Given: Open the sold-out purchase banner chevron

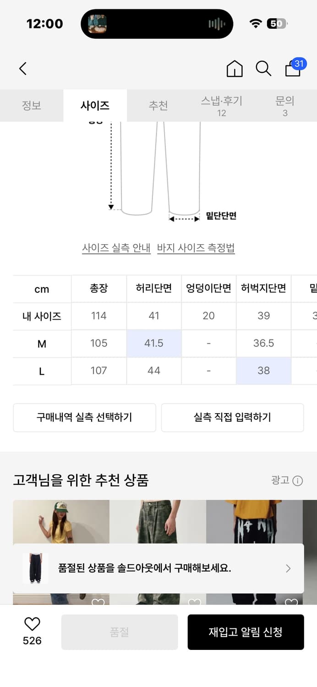Looking at the screenshot, I should click(x=288, y=568).
